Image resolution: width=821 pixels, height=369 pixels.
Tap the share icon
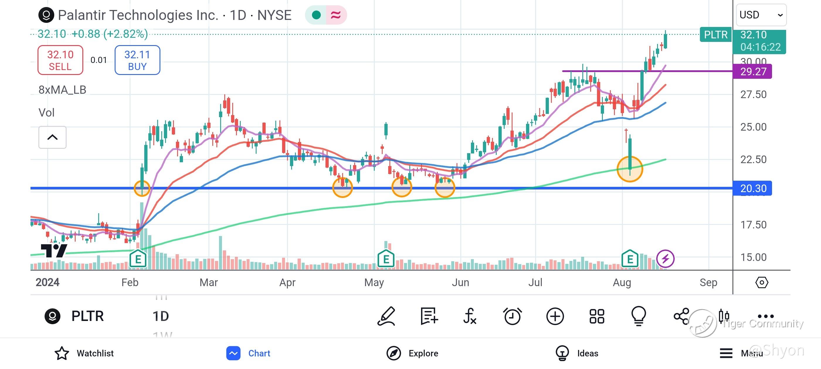pos(681,316)
